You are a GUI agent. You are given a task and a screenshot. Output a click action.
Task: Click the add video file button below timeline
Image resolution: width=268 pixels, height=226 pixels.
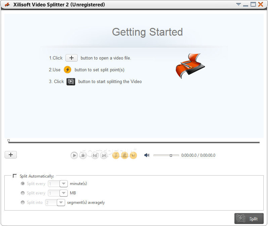tap(11, 155)
